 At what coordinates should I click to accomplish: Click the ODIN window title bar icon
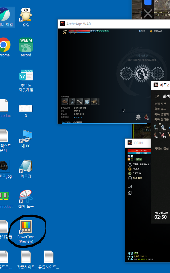(130, 143)
